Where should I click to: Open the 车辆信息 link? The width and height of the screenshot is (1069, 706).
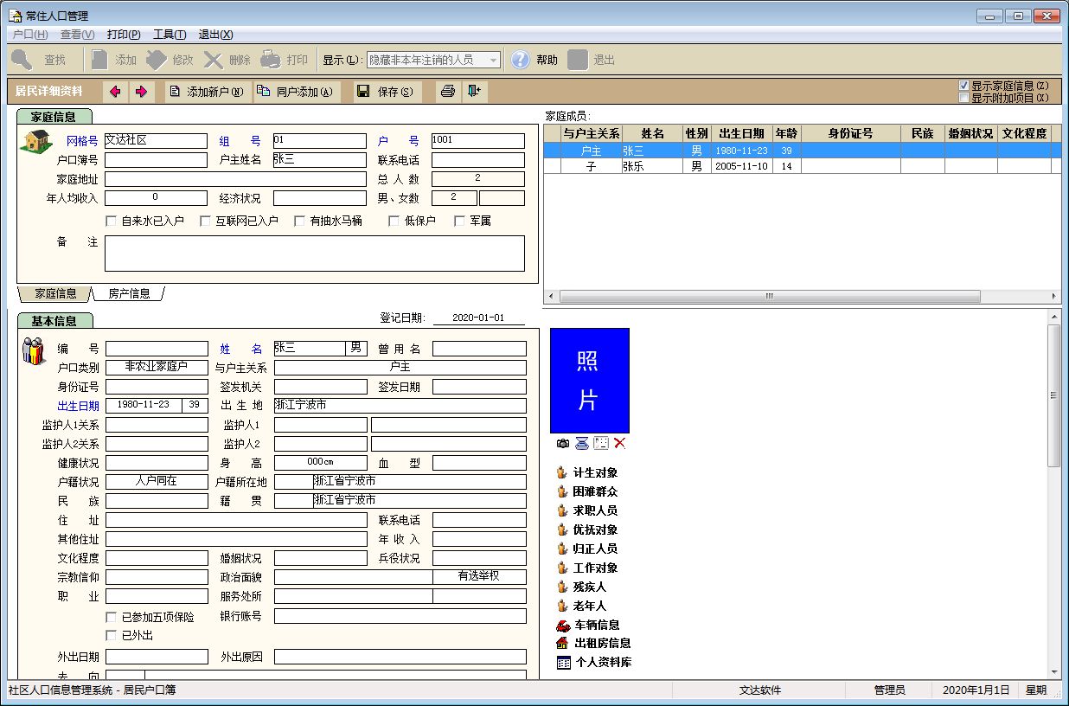click(x=597, y=625)
